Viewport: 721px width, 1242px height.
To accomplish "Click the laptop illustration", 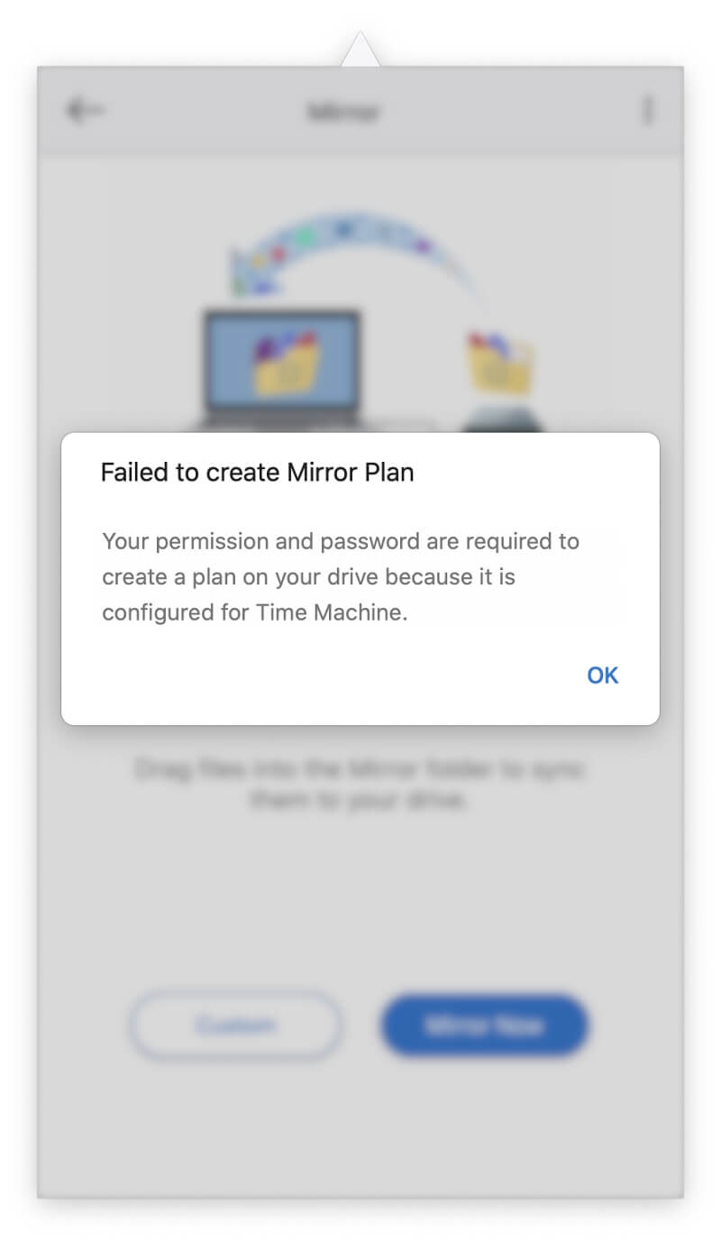I will coord(281,370).
